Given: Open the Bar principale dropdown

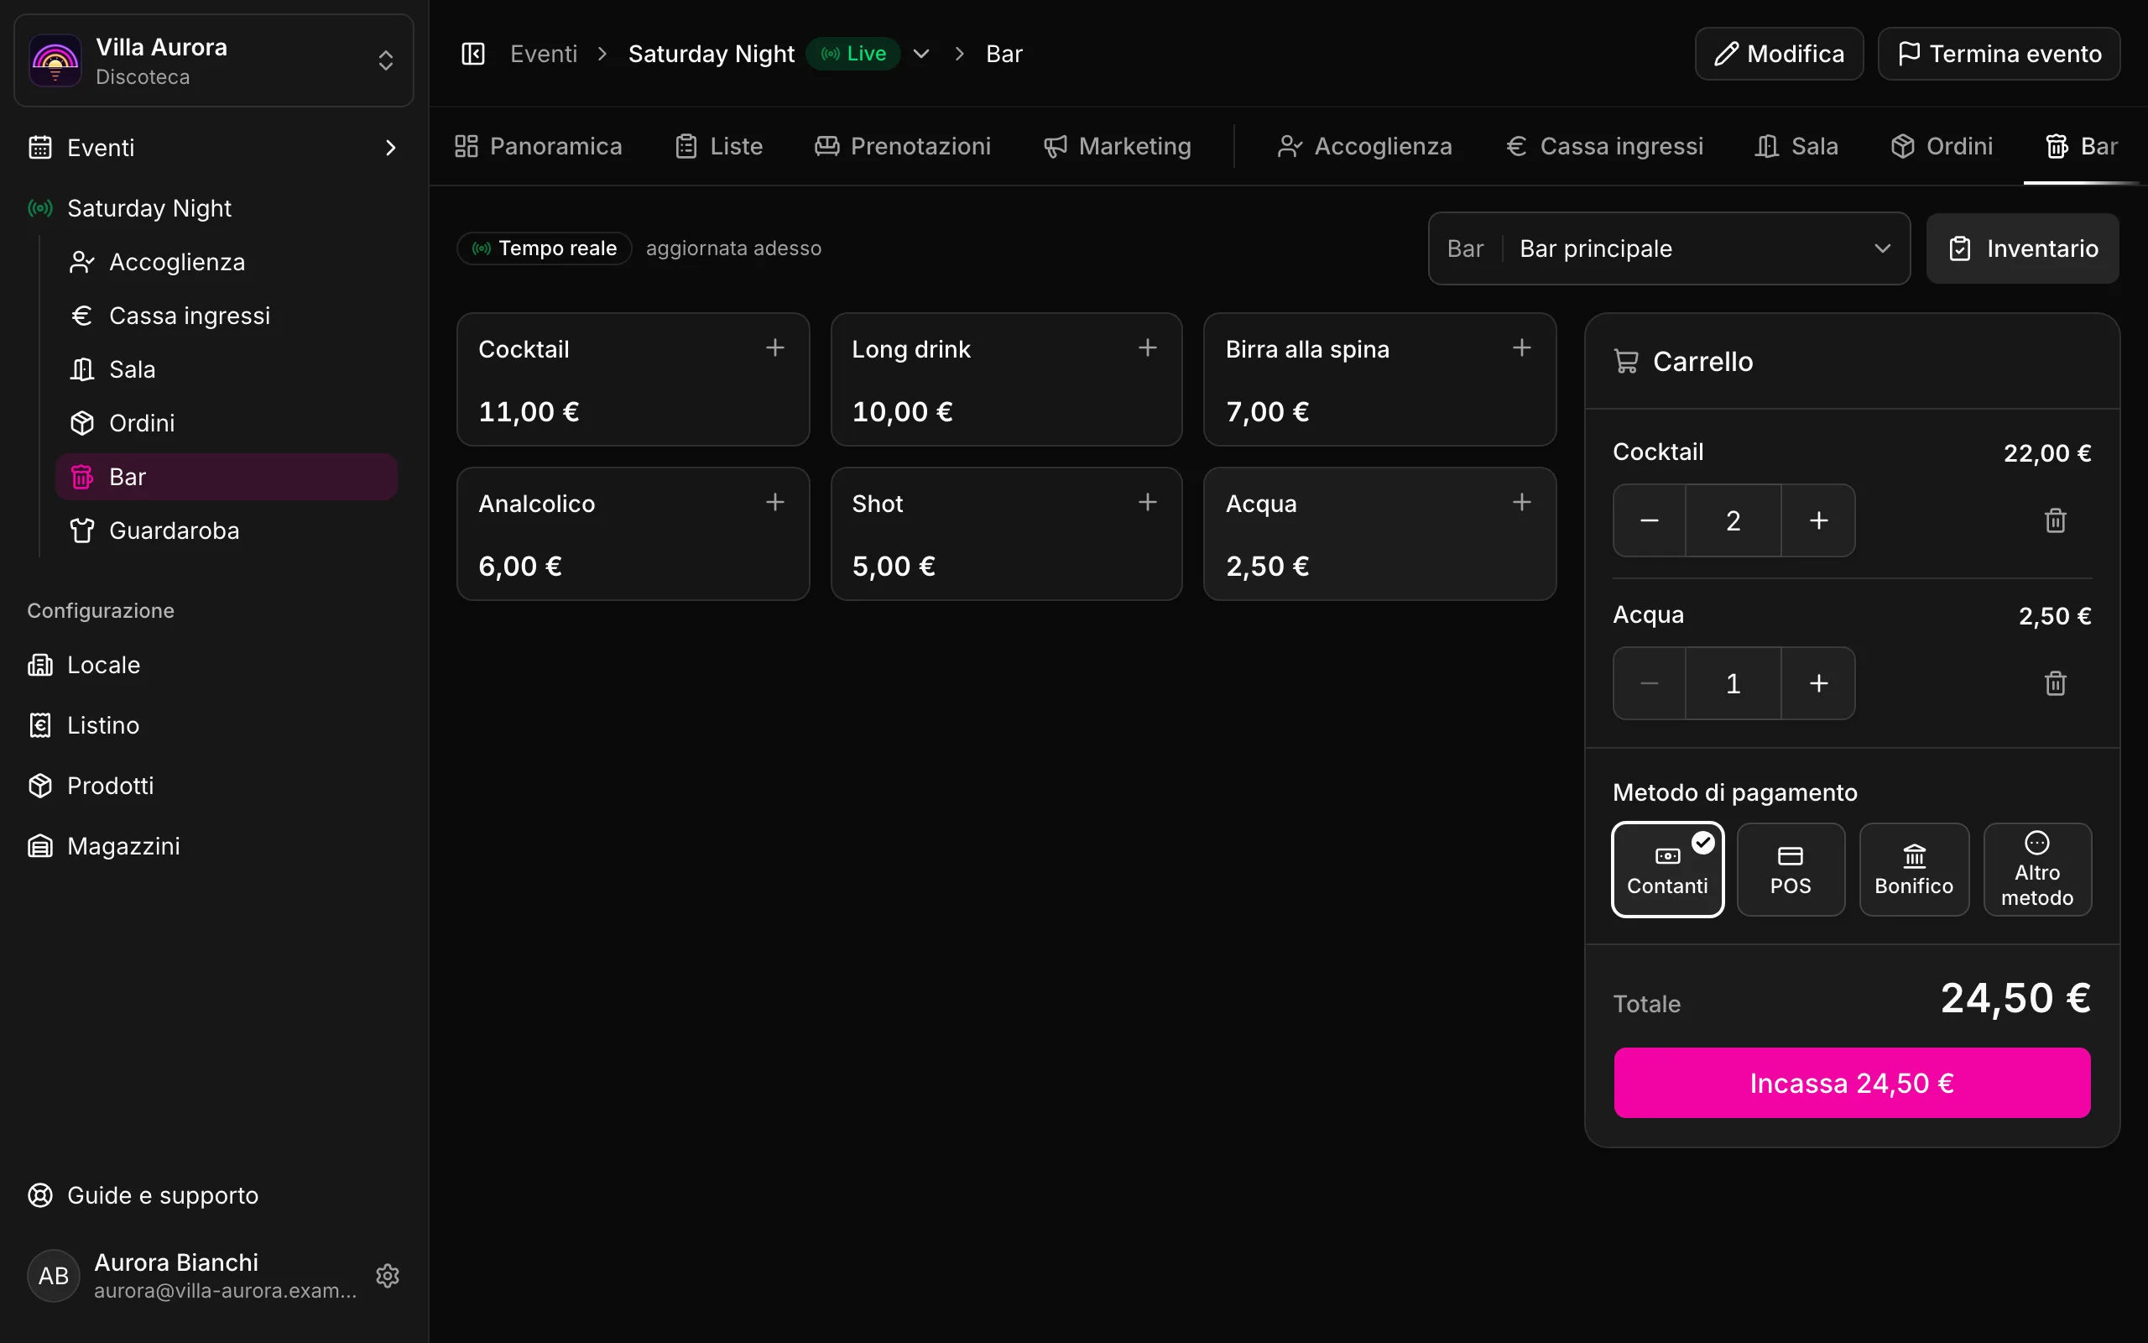Looking at the screenshot, I should [1669, 248].
